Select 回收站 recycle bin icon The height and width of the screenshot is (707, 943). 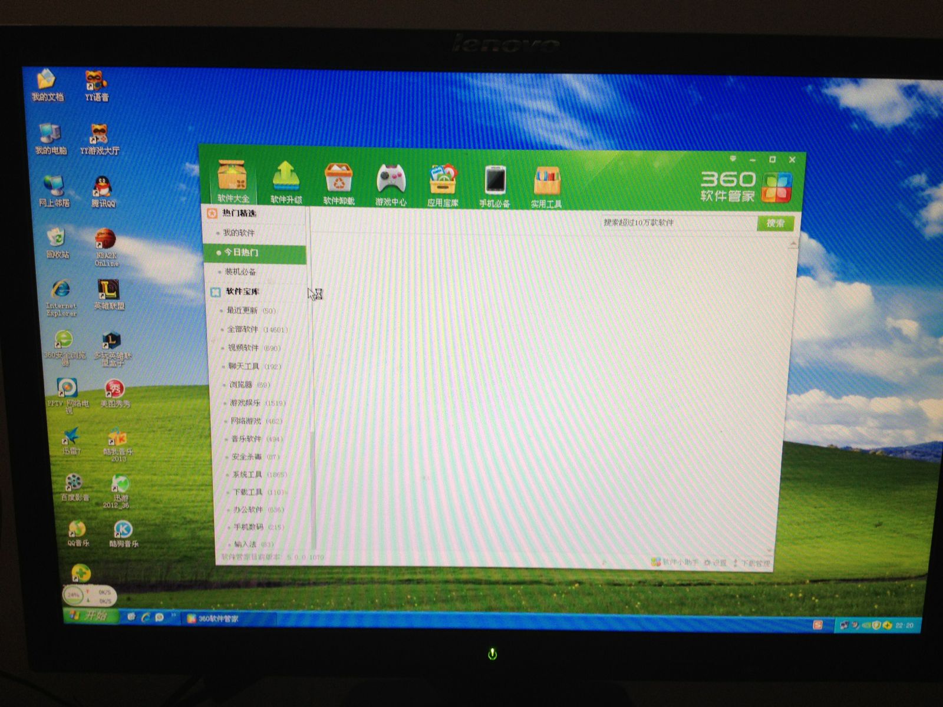coord(57,243)
